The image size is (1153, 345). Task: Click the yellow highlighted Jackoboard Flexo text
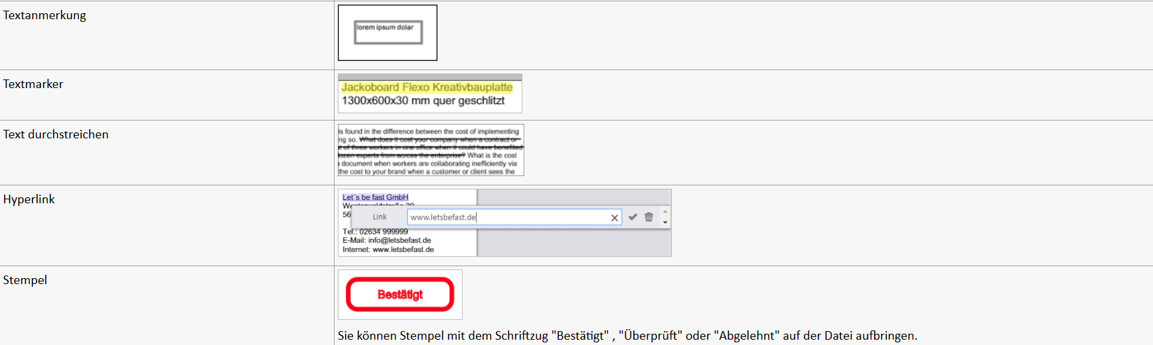coord(427,87)
